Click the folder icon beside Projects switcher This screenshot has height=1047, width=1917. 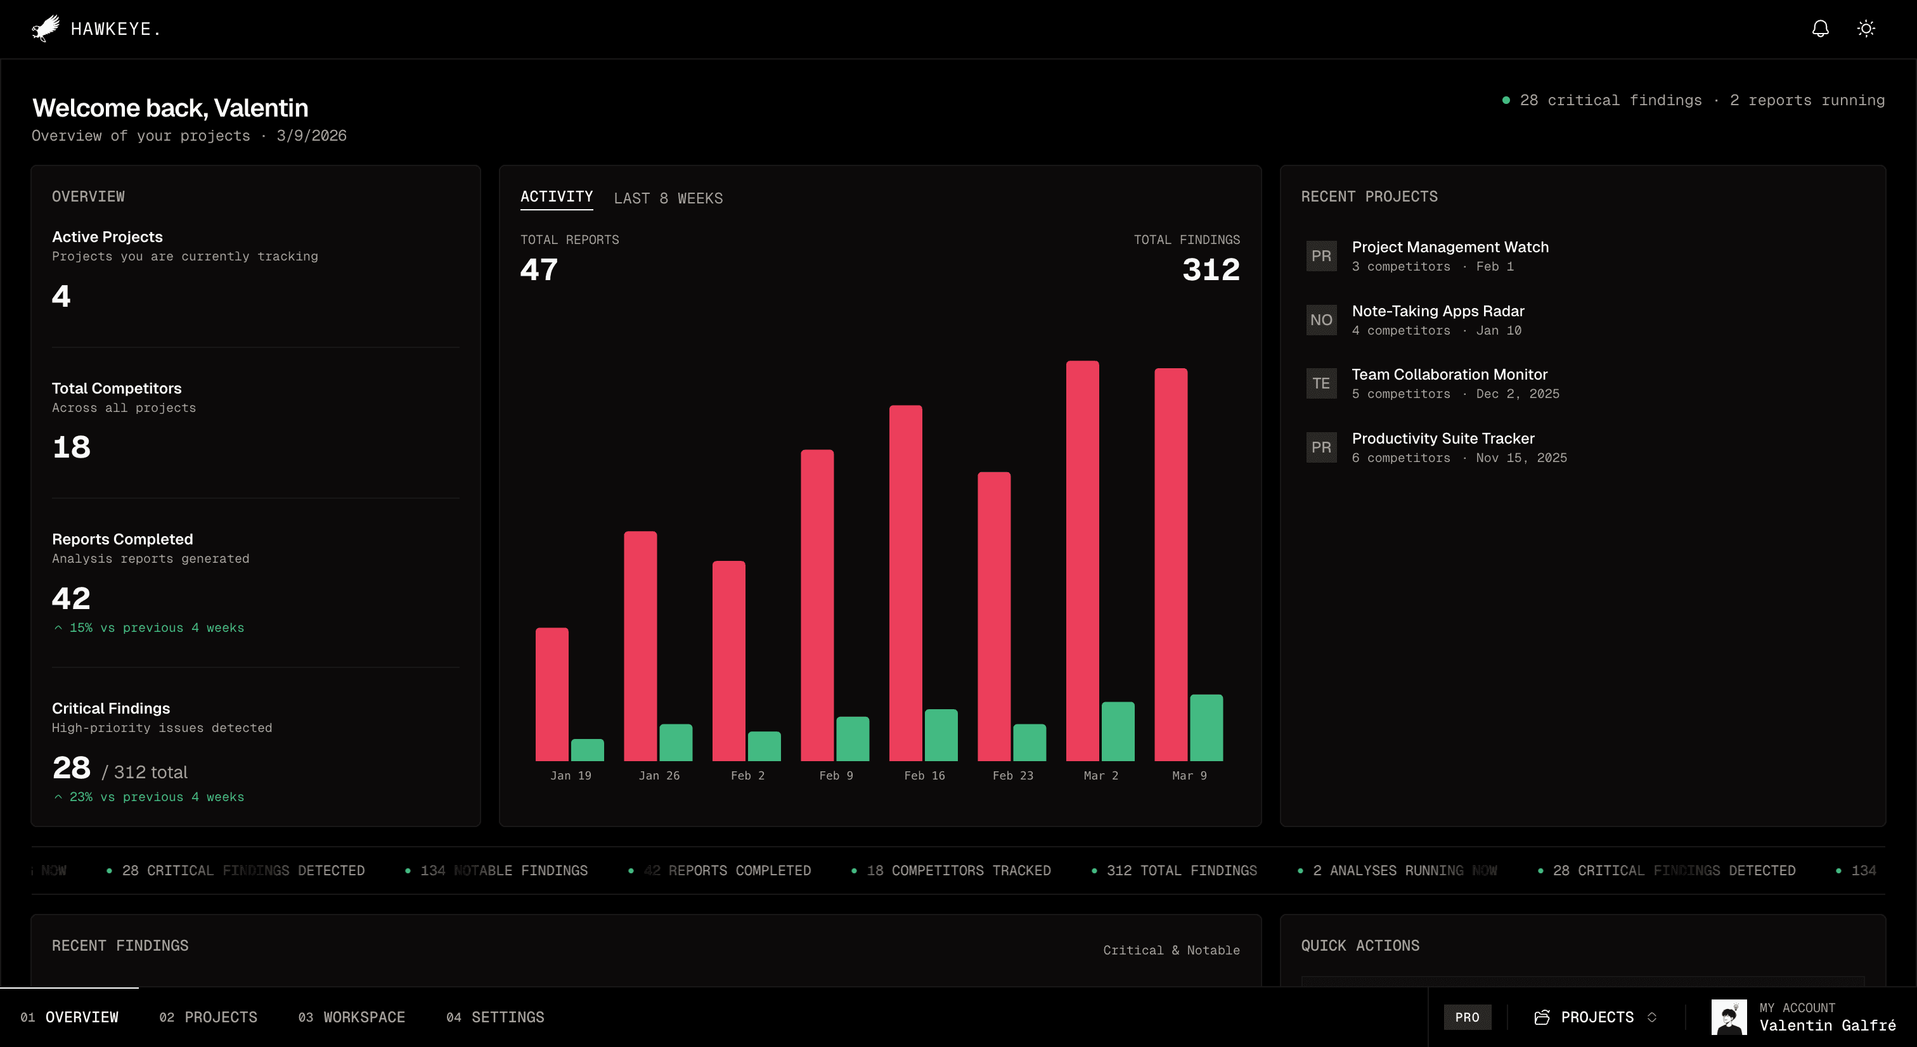(1542, 1017)
